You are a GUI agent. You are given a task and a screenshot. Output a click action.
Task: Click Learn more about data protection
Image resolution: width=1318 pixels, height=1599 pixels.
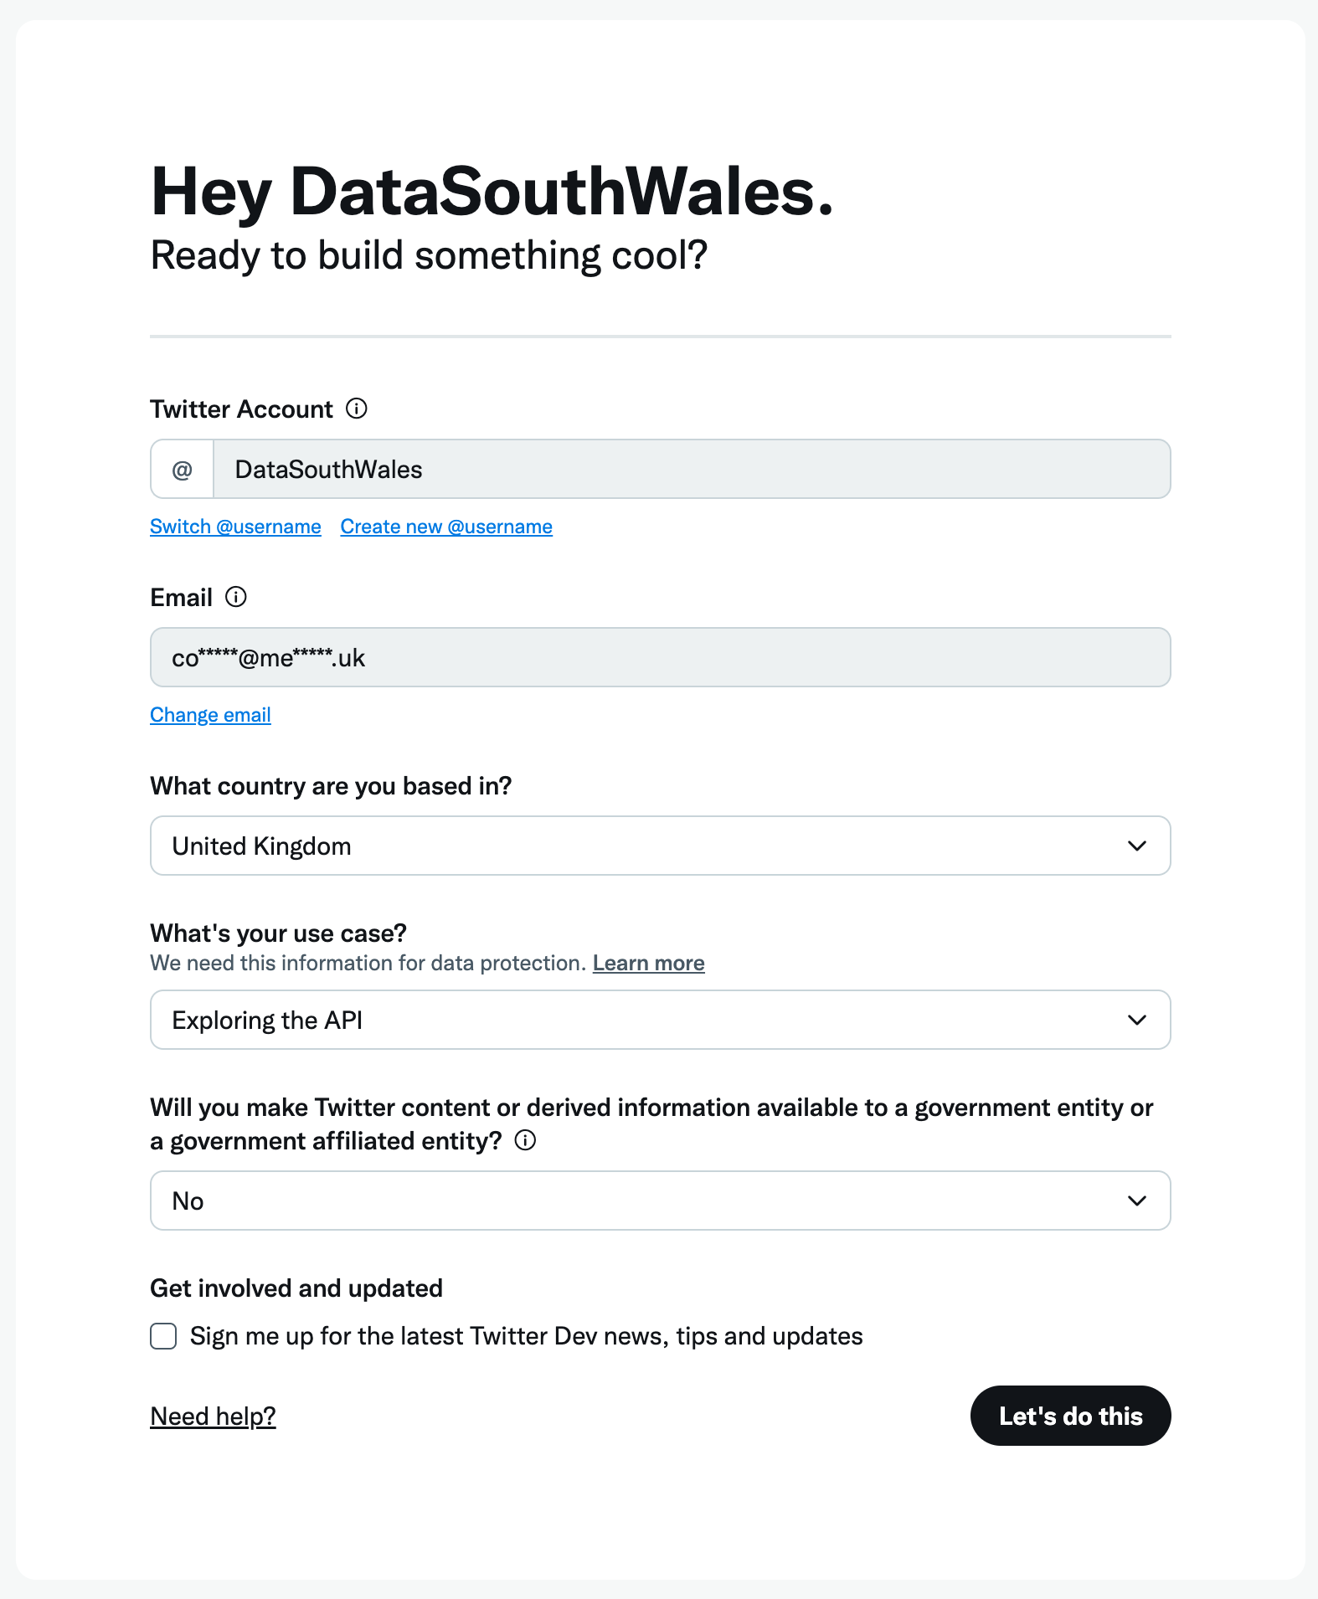[648, 963]
